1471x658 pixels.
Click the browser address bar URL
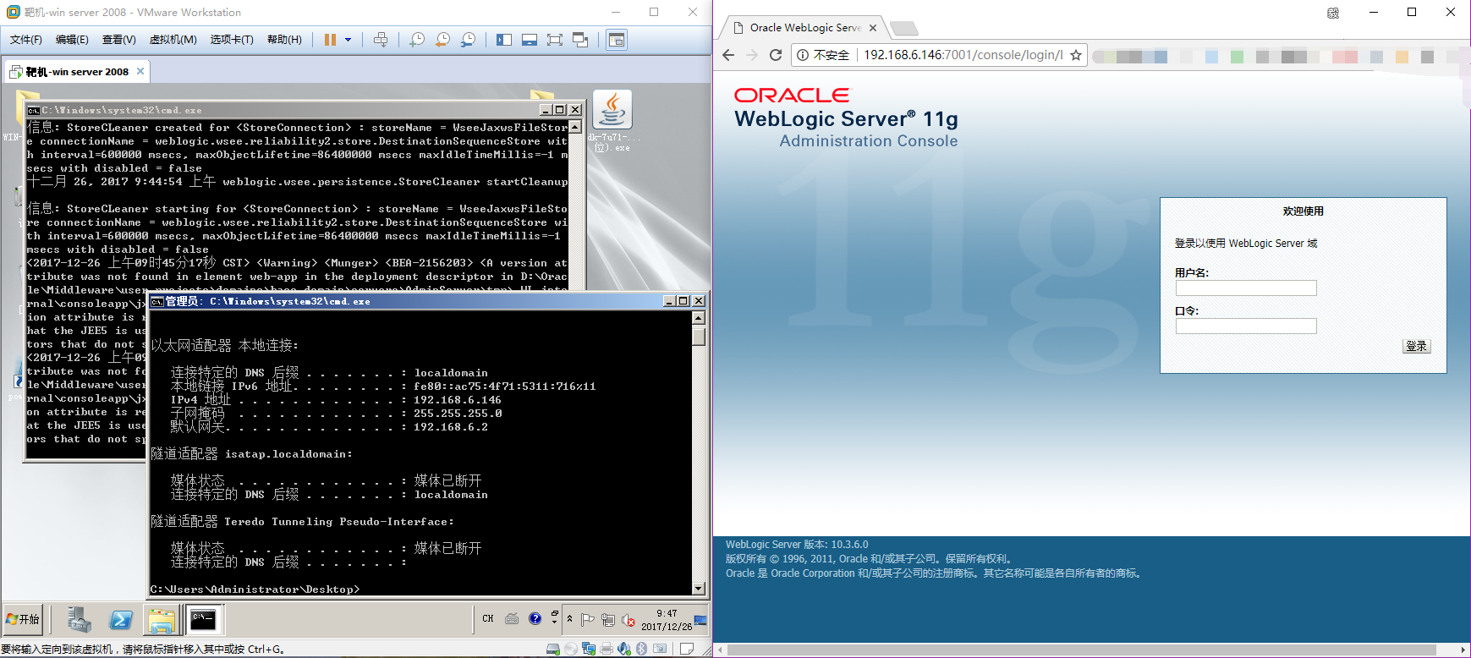coord(963,55)
